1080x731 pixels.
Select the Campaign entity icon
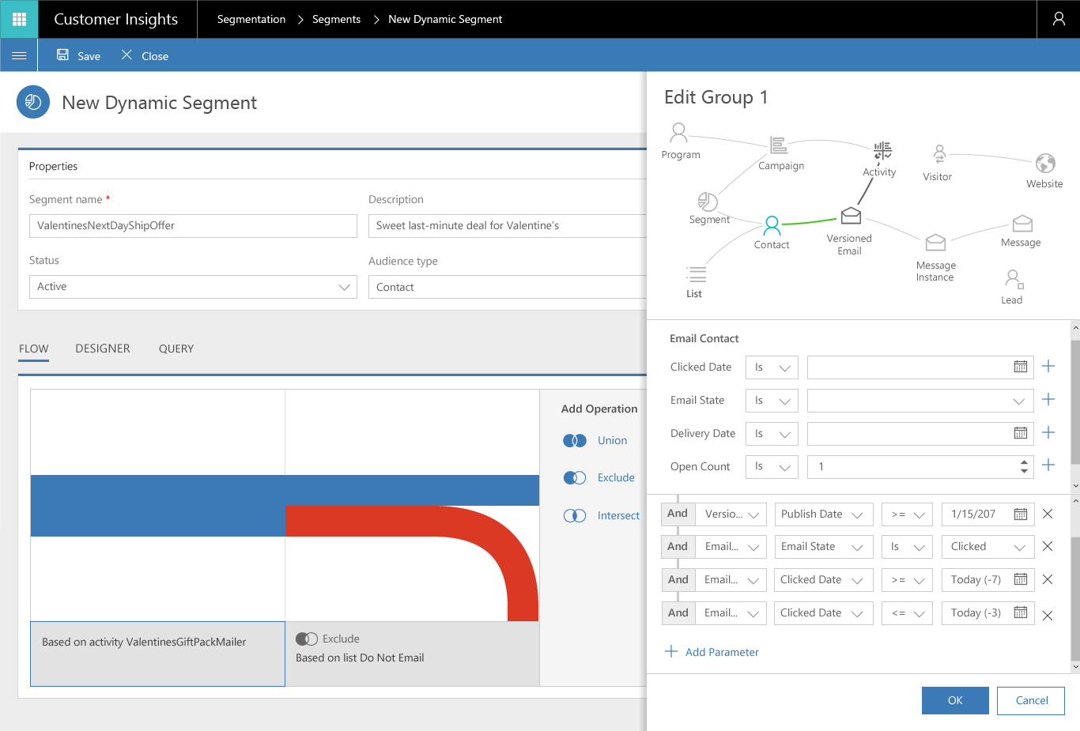click(779, 145)
